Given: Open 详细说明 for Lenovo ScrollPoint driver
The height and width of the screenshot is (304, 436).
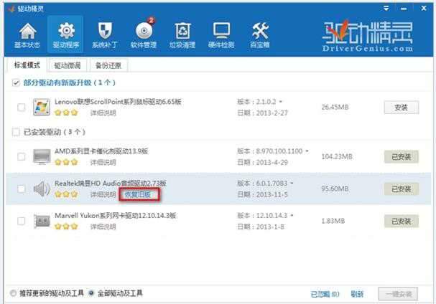Looking at the screenshot, I should pyautogui.click(x=103, y=113).
